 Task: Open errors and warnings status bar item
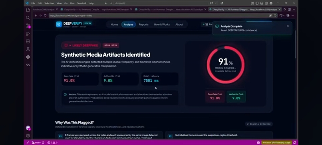point(52,143)
